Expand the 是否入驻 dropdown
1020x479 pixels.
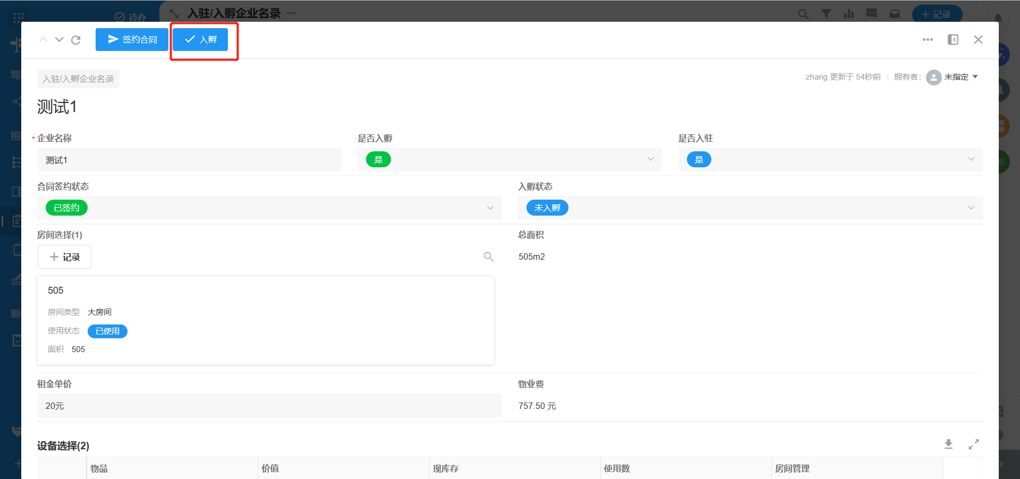click(x=971, y=159)
